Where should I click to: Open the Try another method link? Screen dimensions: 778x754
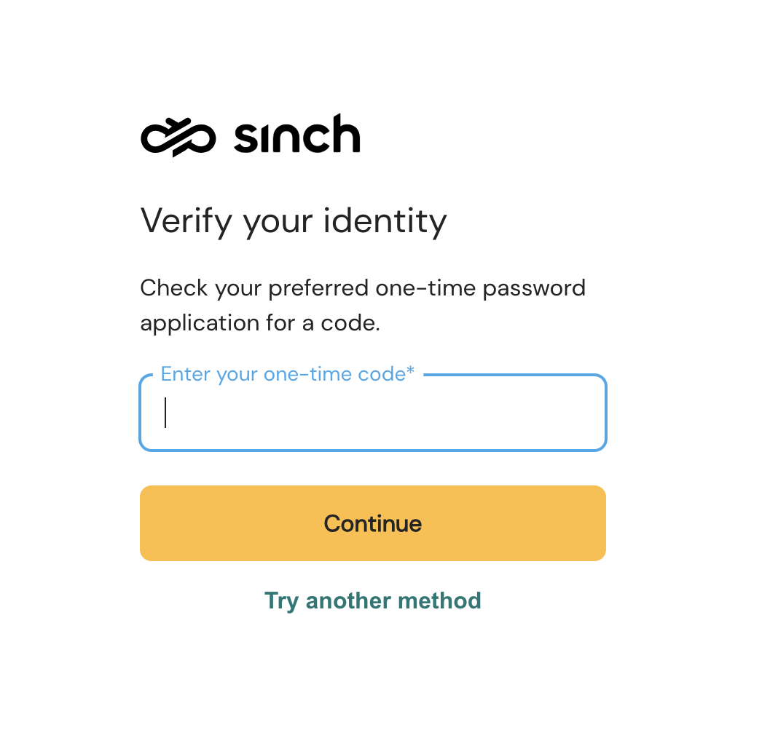[372, 600]
